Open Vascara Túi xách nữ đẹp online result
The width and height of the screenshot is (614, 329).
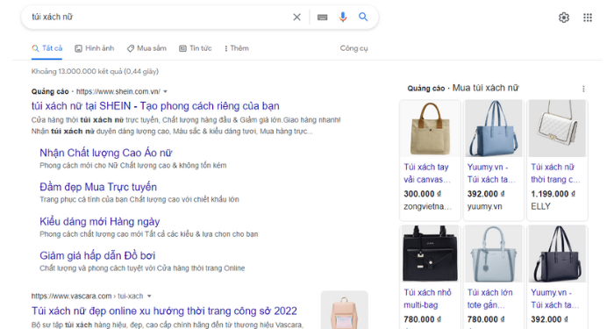tap(164, 311)
